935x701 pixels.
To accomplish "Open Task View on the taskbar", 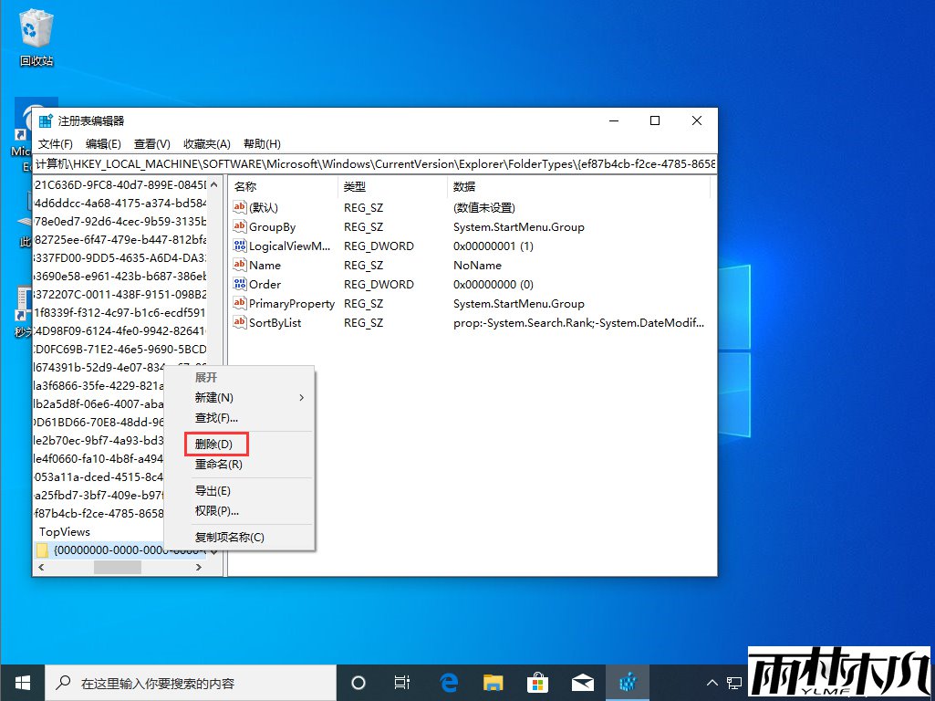I will (x=402, y=682).
